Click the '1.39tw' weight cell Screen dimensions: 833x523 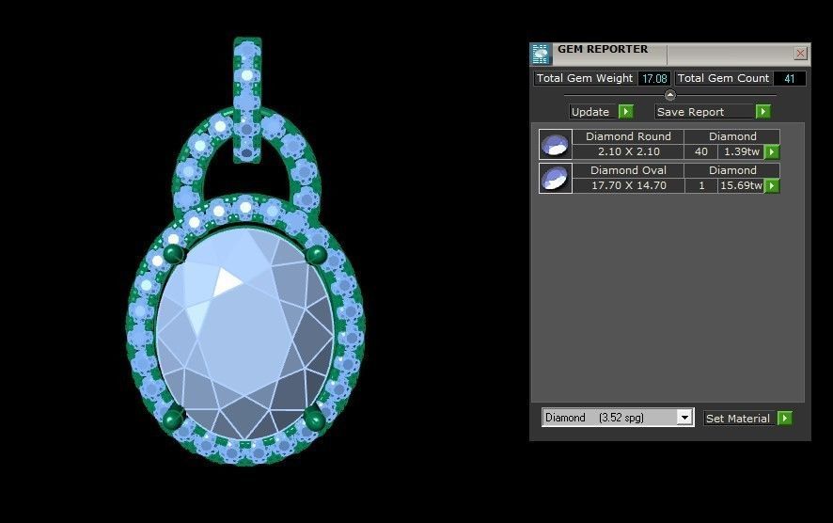coord(741,151)
